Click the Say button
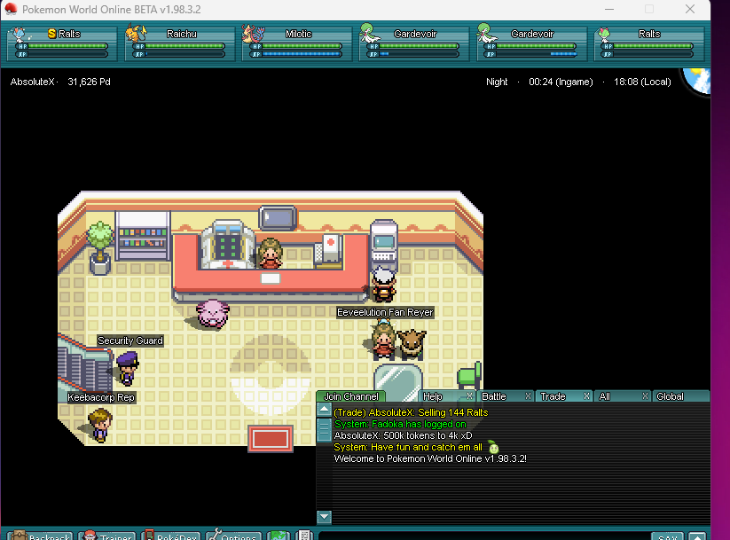 coord(668,536)
